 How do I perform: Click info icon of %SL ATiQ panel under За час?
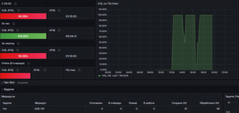(17, 30)
